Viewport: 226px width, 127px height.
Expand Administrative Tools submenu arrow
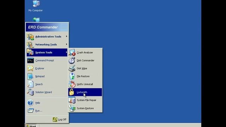66,36
